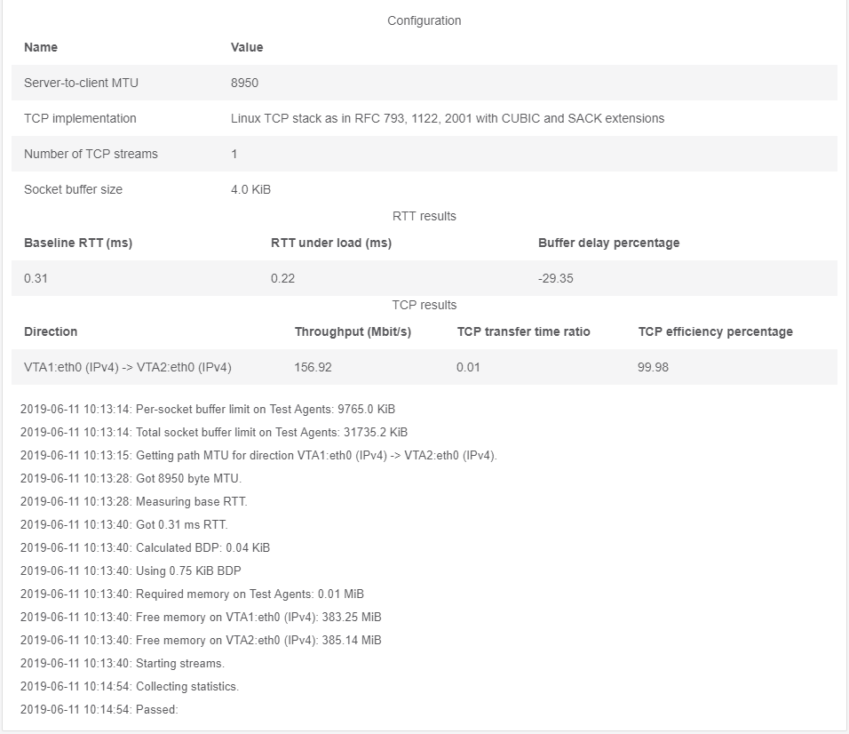The image size is (849, 734).
Task: Select the Configuration section heading
Action: pos(424,20)
